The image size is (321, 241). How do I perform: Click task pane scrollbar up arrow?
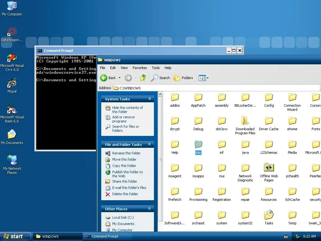[x=160, y=94]
